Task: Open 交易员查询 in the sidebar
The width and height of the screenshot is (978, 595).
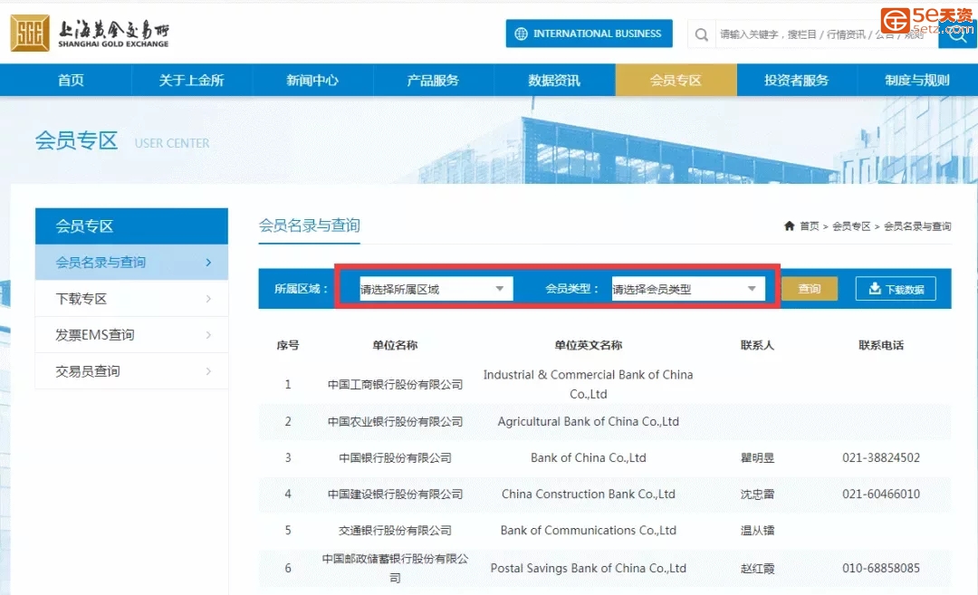Action: point(131,371)
